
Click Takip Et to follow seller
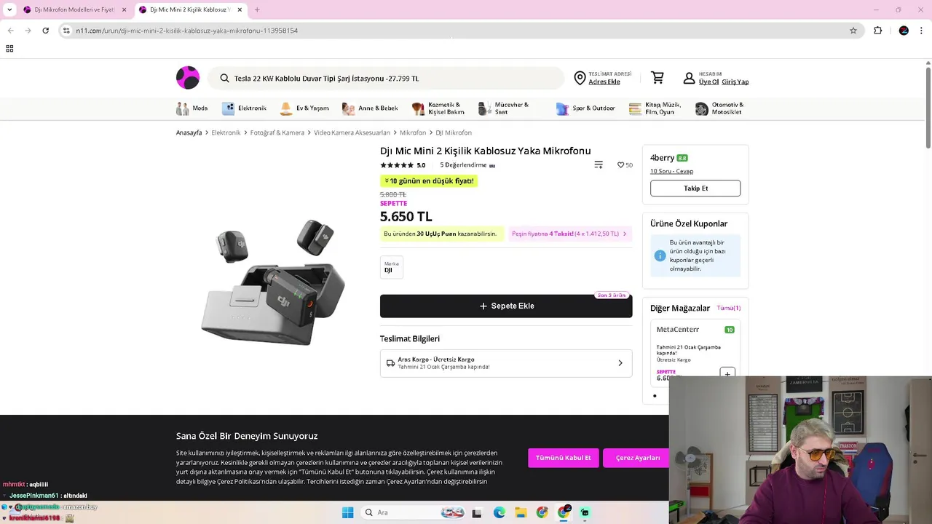(x=695, y=188)
